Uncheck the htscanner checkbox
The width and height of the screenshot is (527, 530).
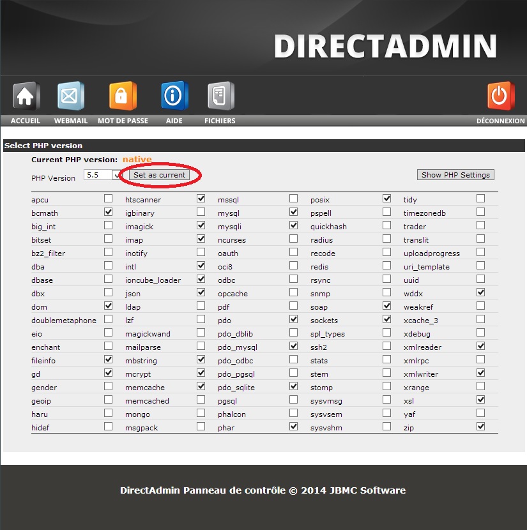coord(201,199)
